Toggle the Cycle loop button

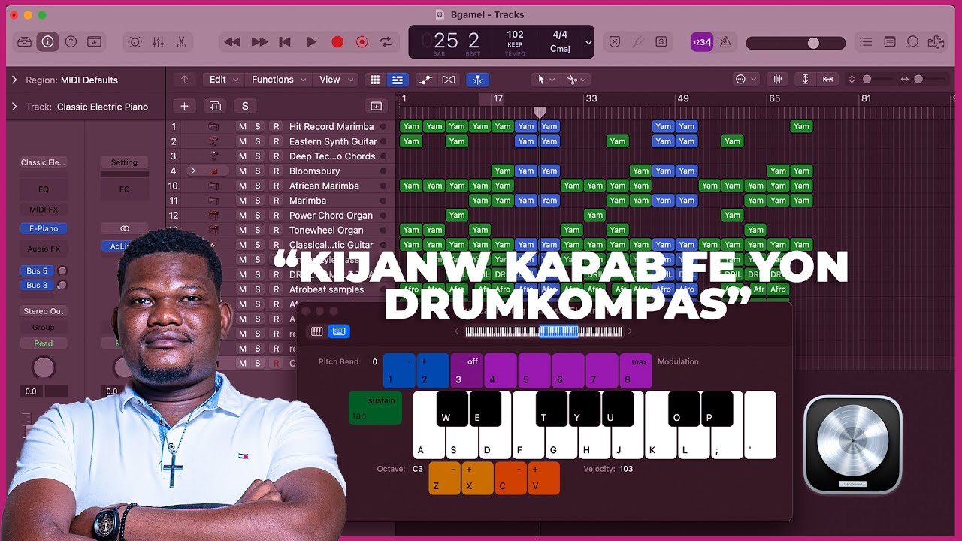point(386,42)
